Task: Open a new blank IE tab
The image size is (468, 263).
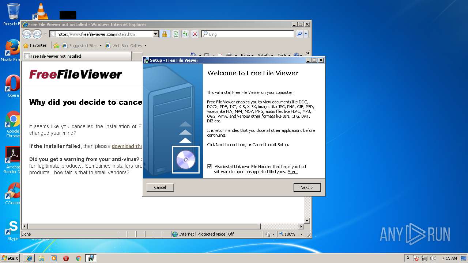Action: [137, 56]
